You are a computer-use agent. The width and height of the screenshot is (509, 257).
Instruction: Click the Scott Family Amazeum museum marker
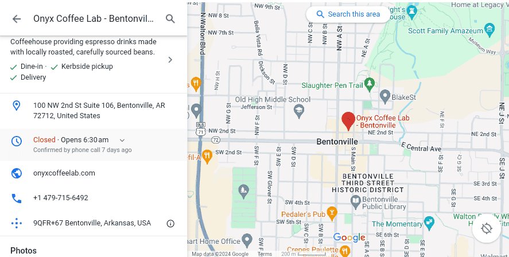point(489,30)
